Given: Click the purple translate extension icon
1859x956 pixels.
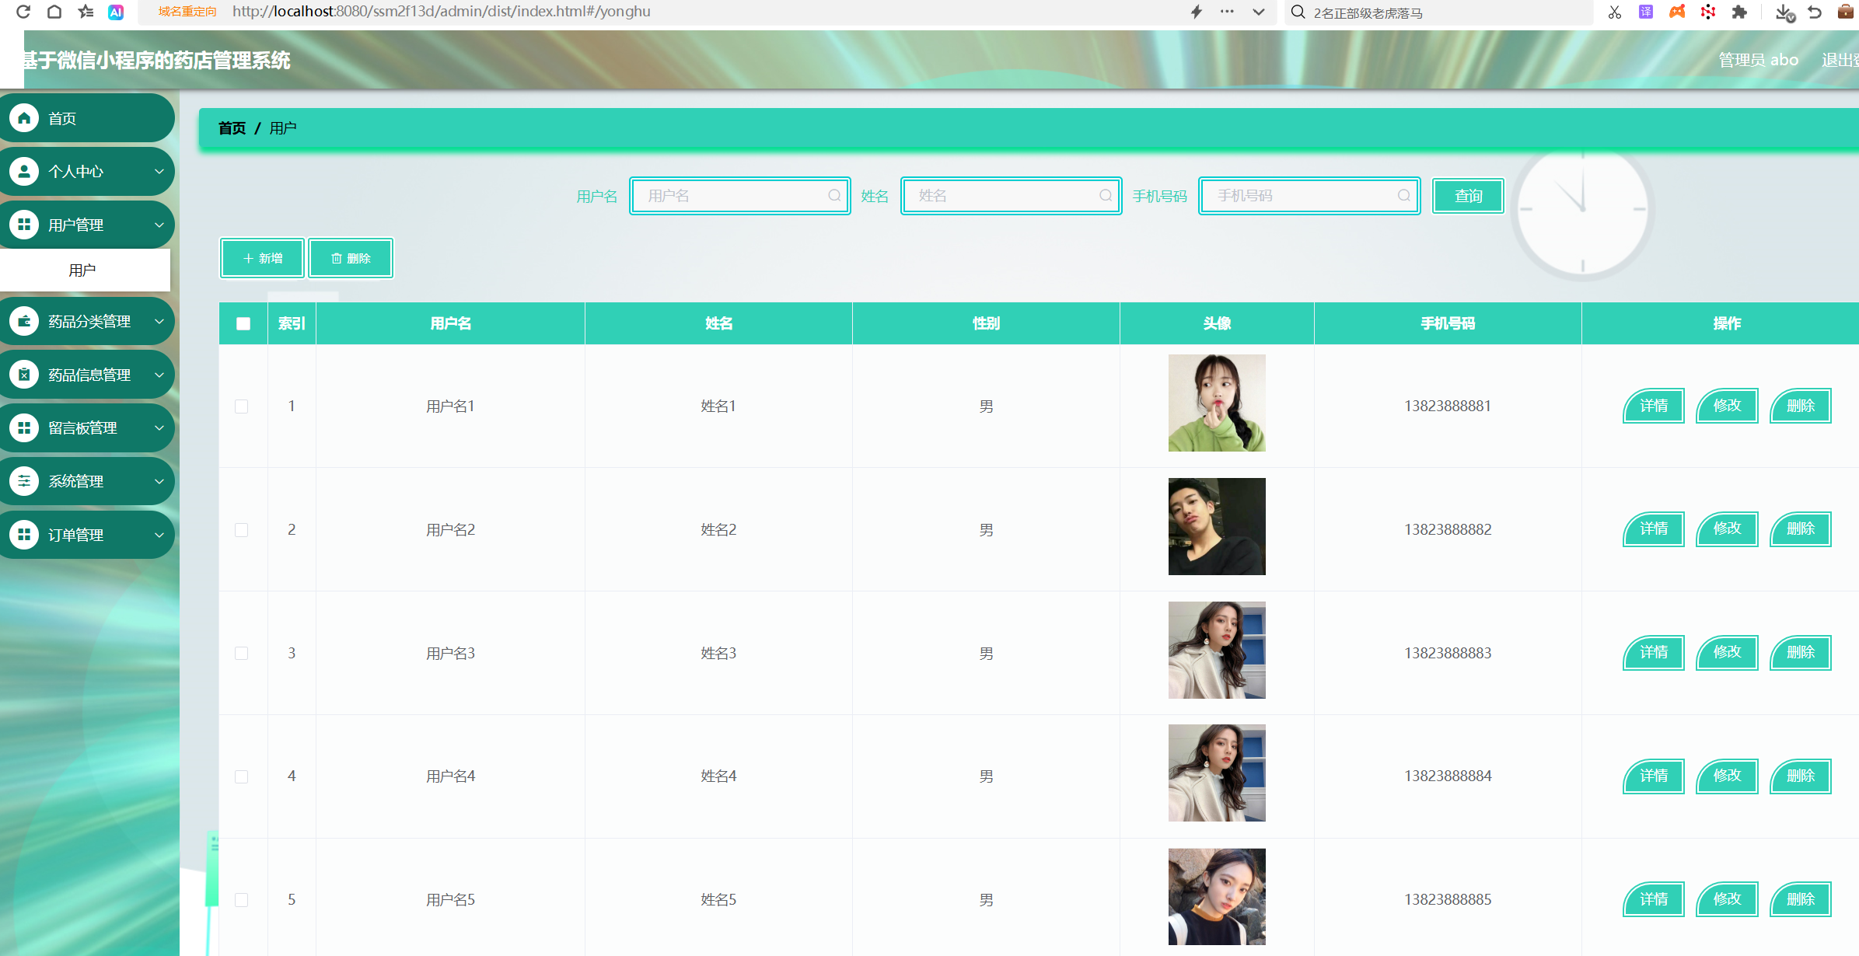Looking at the screenshot, I should (x=1646, y=12).
